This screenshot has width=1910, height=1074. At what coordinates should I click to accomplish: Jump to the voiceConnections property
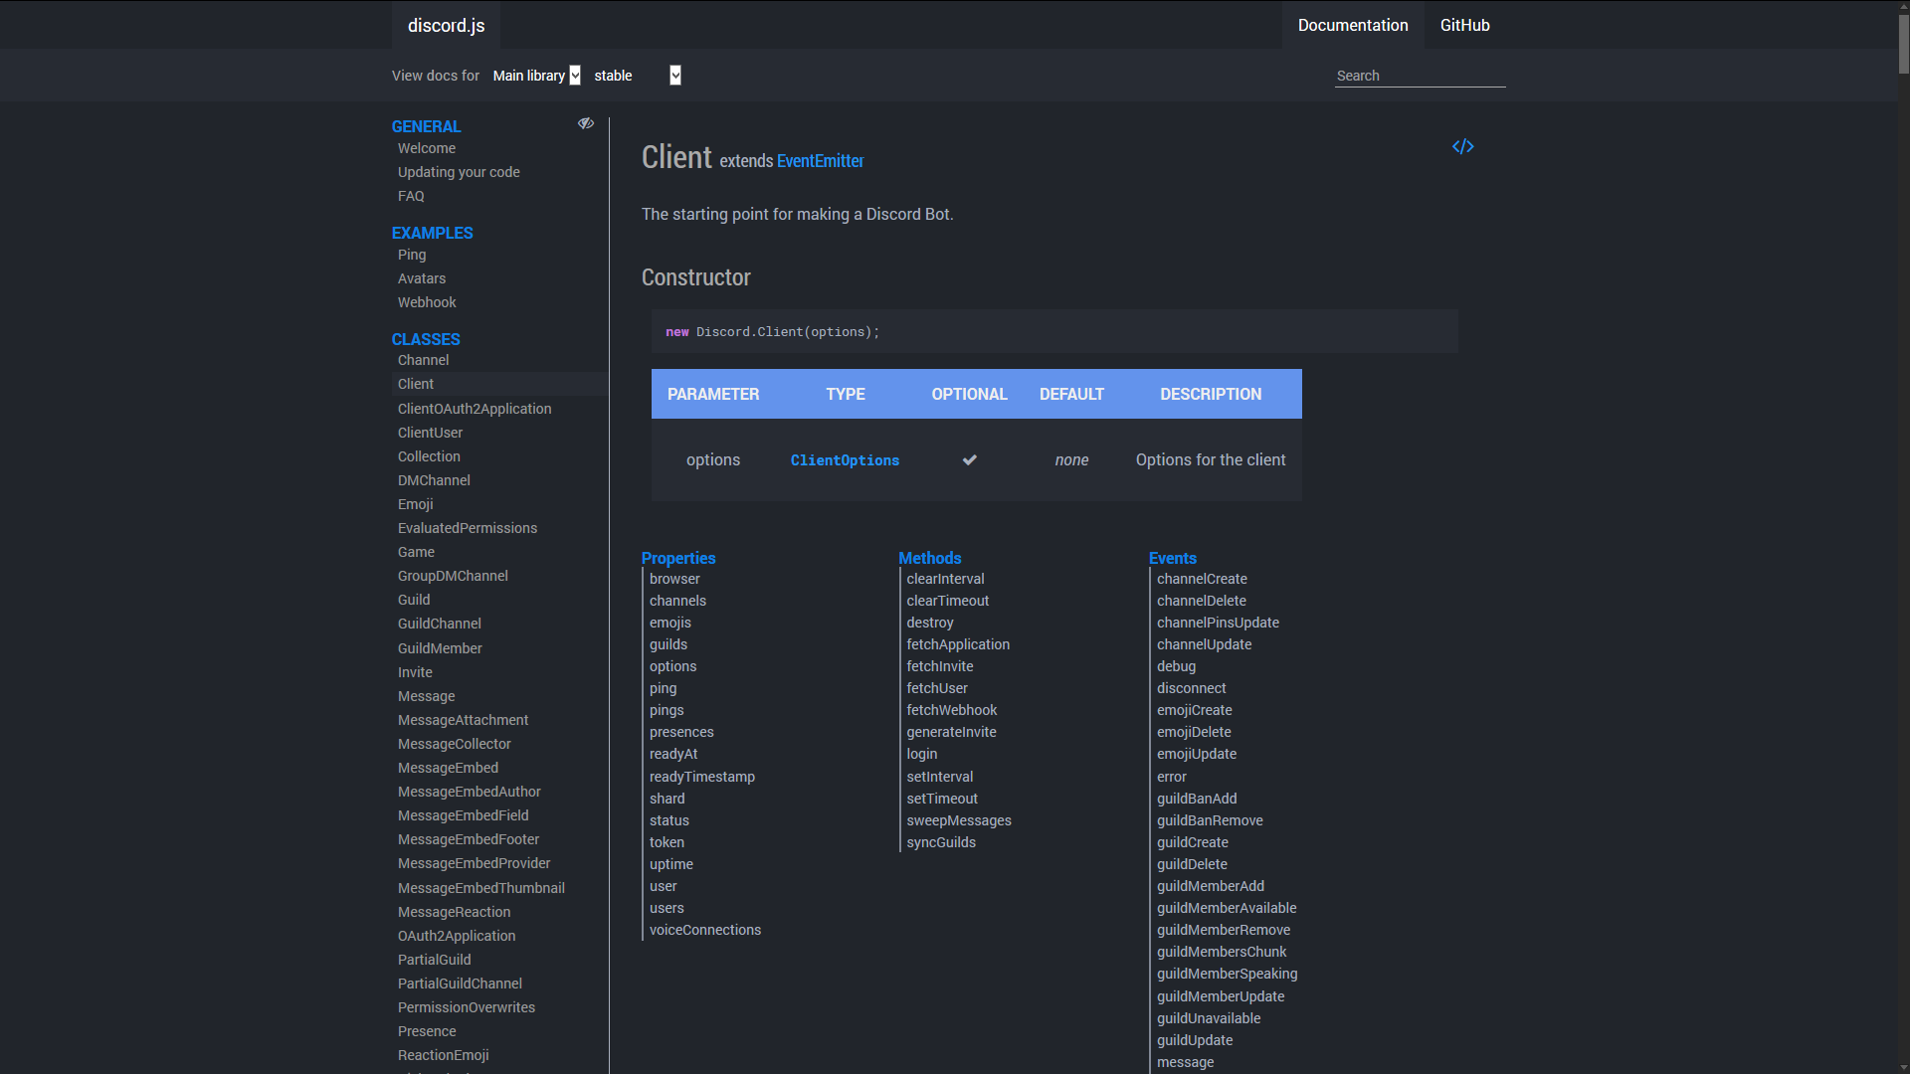tap(705, 929)
